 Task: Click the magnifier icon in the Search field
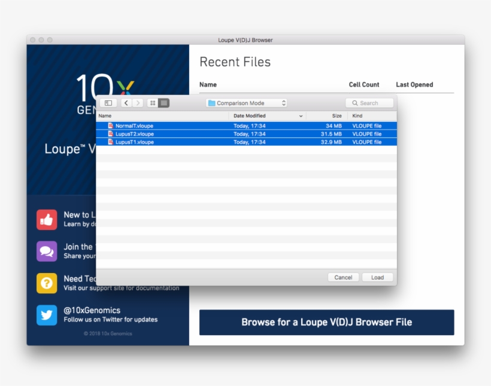pos(355,102)
